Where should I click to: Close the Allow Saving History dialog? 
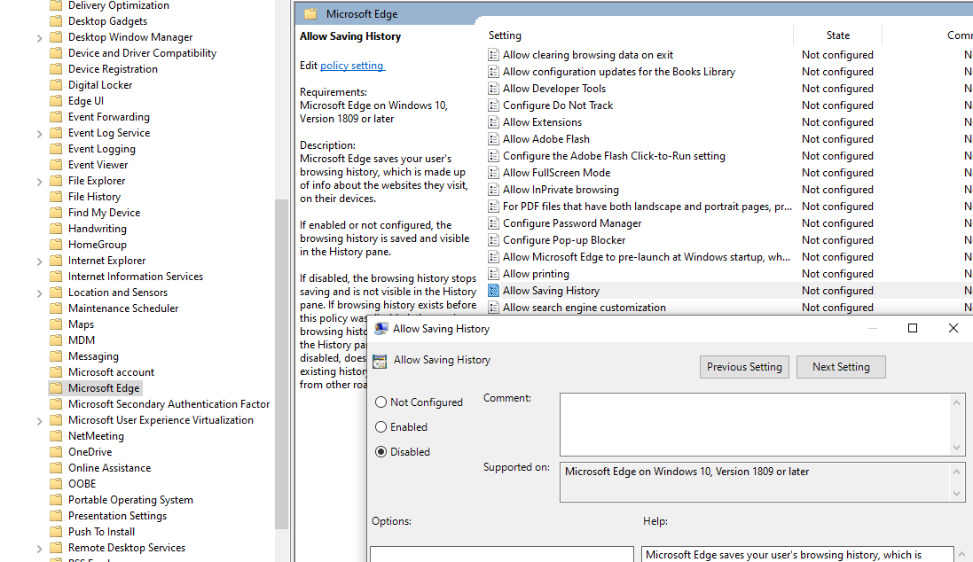pos(953,328)
